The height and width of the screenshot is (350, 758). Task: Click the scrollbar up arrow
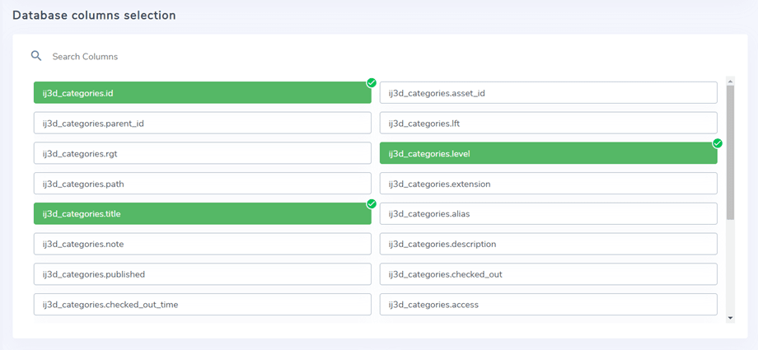[730, 81]
